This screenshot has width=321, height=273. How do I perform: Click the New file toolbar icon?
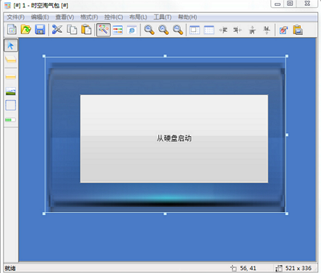coord(12,30)
